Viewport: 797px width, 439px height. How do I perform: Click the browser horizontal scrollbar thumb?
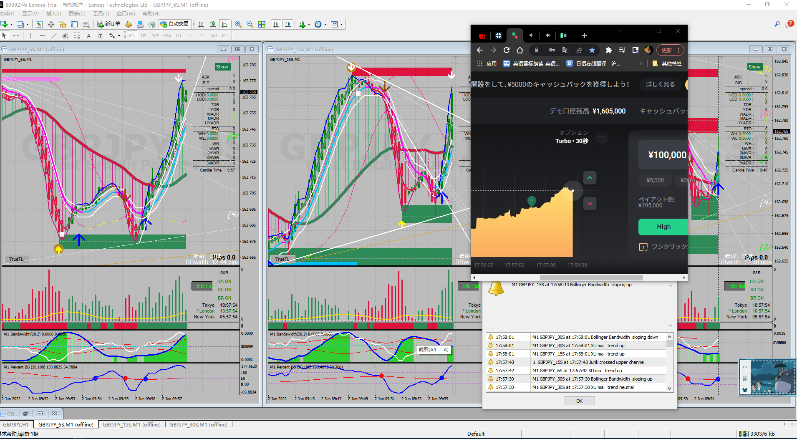pos(591,278)
